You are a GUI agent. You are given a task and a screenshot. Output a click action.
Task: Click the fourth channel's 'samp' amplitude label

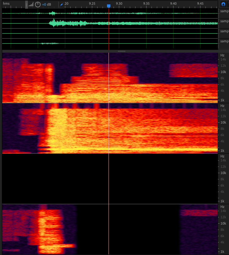pyautogui.click(x=224, y=41)
